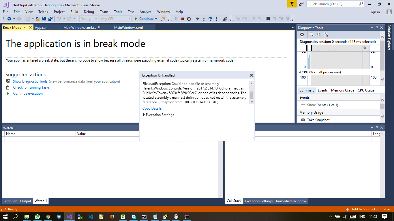Screen dimensions: 394x221
Task: Close the Exception Unhandled popup
Action: coord(252,75)
